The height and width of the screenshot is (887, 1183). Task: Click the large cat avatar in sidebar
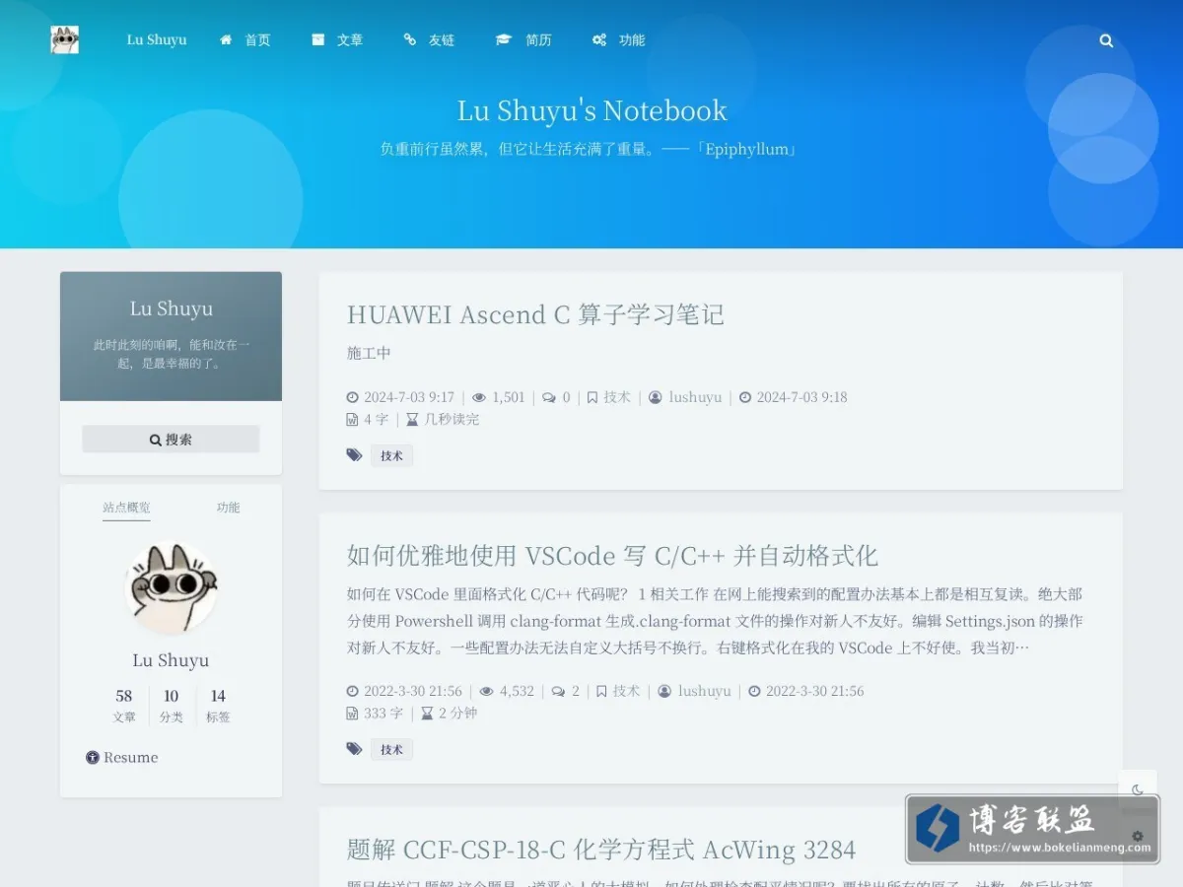coord(171,587)
